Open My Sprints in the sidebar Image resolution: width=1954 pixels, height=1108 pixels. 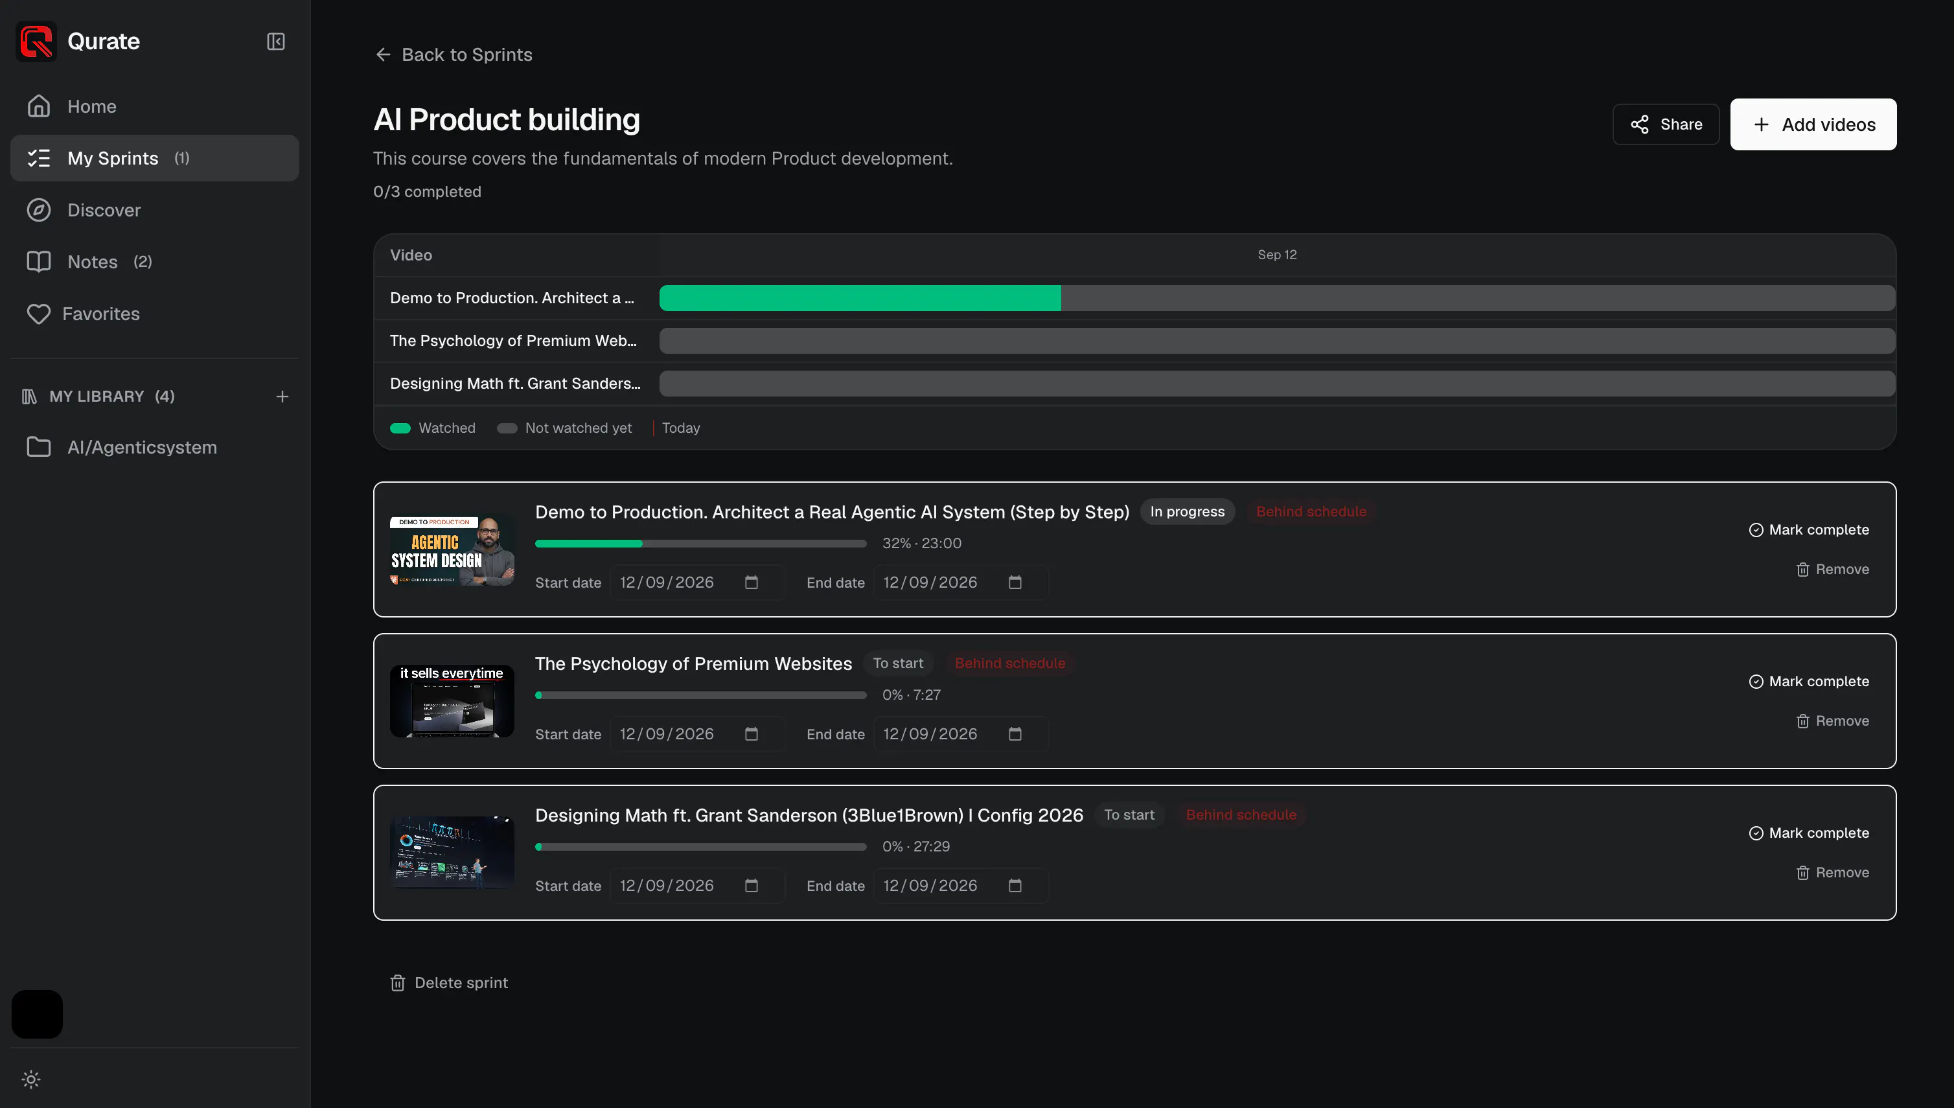coord(154,158)
